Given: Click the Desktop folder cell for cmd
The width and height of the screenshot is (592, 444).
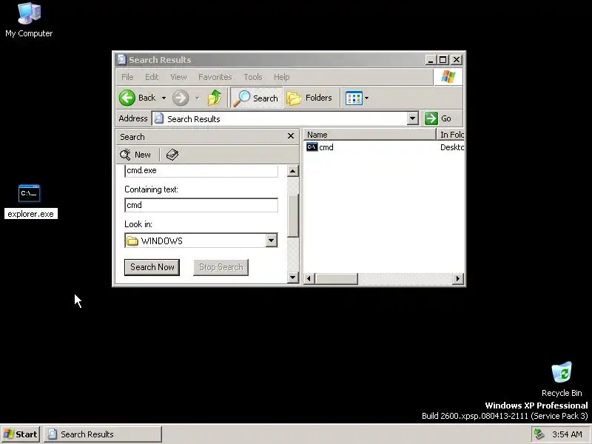Looking at the screenshot, I should click(451, 147).
